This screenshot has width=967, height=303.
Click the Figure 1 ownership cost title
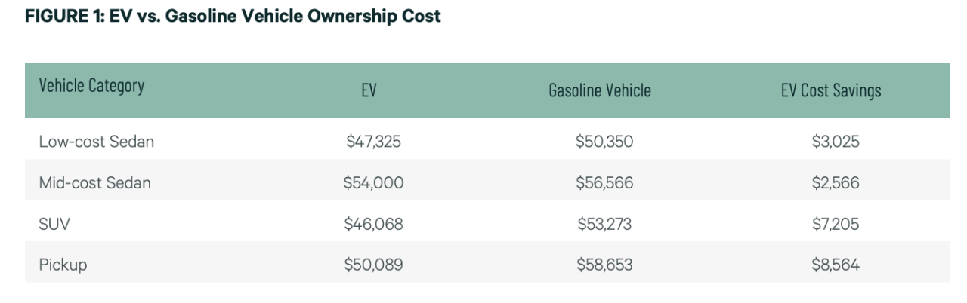pos(233,16)
